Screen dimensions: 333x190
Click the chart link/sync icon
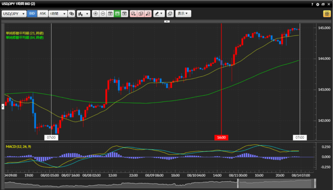72,14
